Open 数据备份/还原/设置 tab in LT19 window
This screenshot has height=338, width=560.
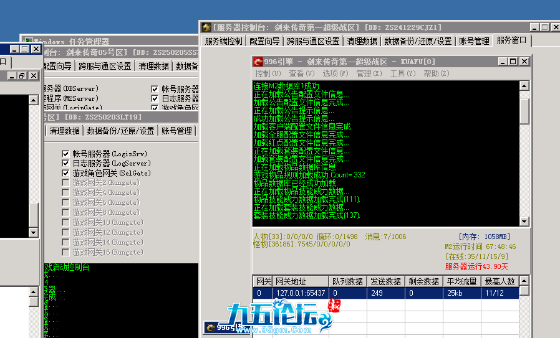(120, 131)
